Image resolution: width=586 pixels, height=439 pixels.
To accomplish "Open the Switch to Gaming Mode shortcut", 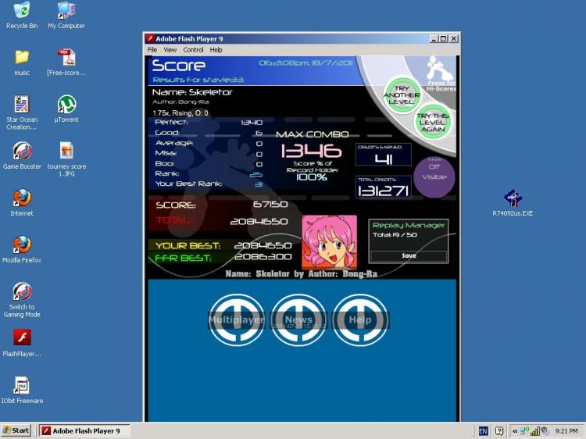I will coord(22,300).
